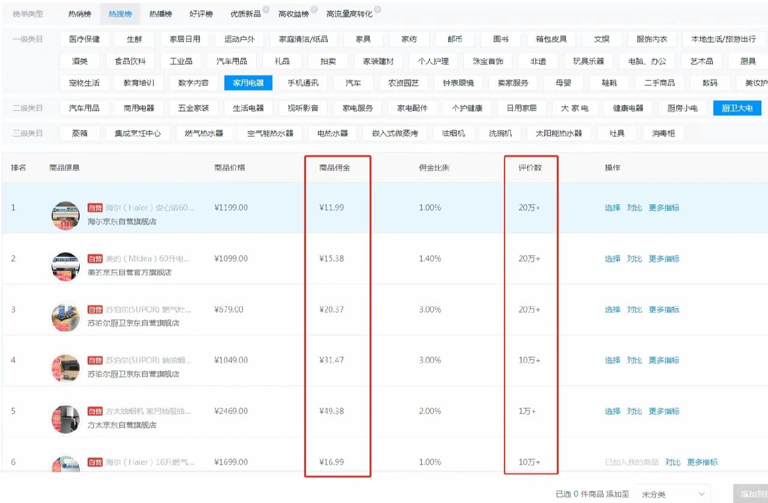Image resolution: width=768 pixels, height=503 pixels.
Task: Open the Midea 60升 product thumbnail
Action: pos(65,267)
